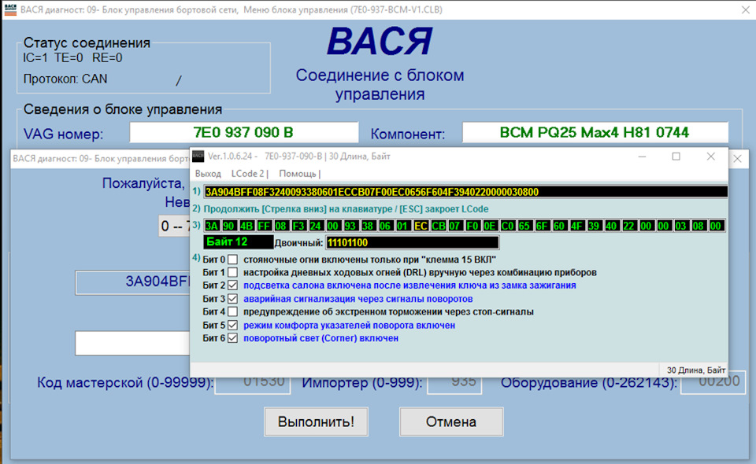The image size is (756, 464).
Task: Select byte cell 4F
Action: pos(576,226)
